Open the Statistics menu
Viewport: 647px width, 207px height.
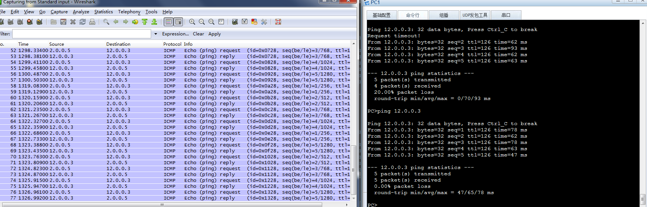coord(103,12)
